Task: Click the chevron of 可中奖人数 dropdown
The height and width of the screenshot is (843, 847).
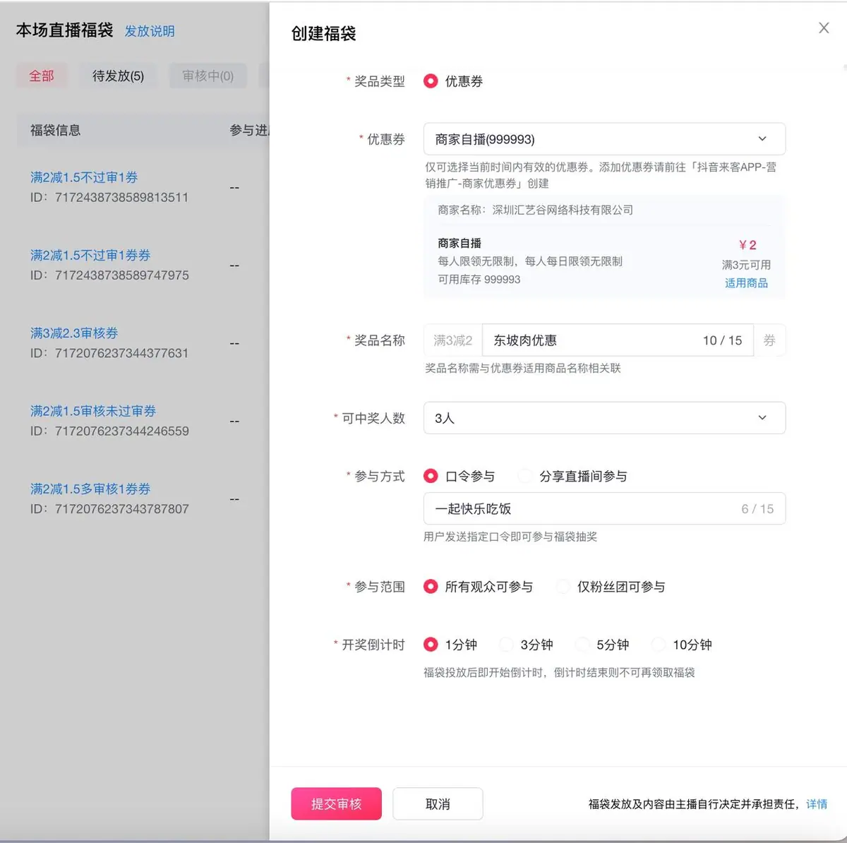Action: (x=762, y=418)
